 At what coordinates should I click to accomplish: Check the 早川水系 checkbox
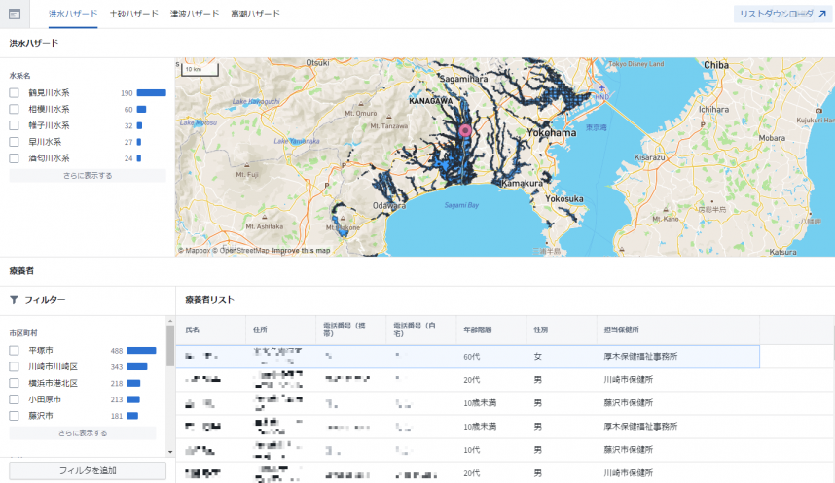14,142
